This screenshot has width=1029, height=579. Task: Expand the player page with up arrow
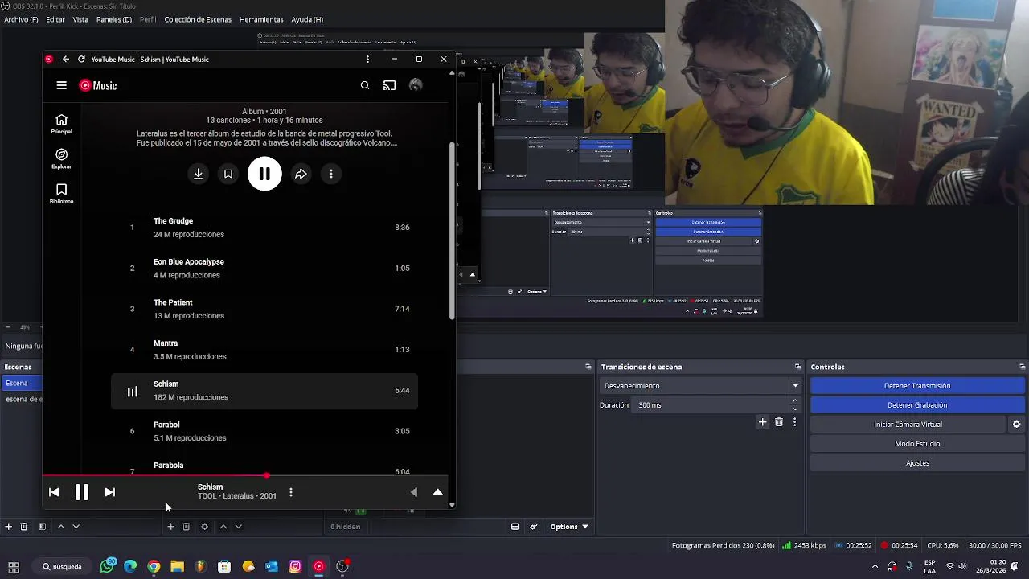tap(438, 492)
